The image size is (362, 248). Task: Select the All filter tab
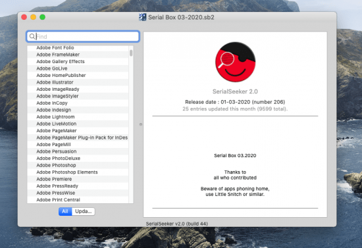(x=65, y=211)
